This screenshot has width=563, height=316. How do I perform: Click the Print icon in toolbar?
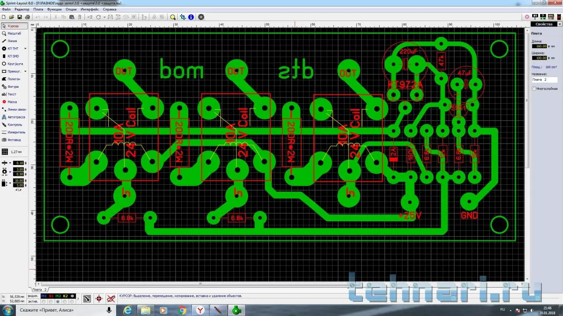[x=27, y=17]
